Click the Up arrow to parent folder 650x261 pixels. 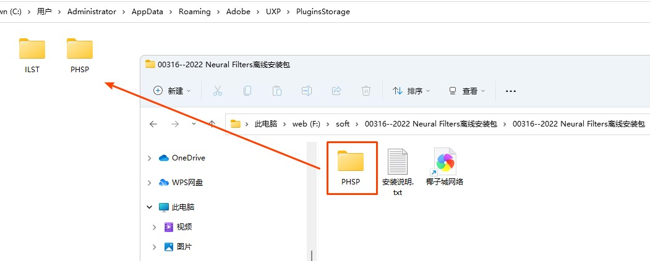pos(212,123)
